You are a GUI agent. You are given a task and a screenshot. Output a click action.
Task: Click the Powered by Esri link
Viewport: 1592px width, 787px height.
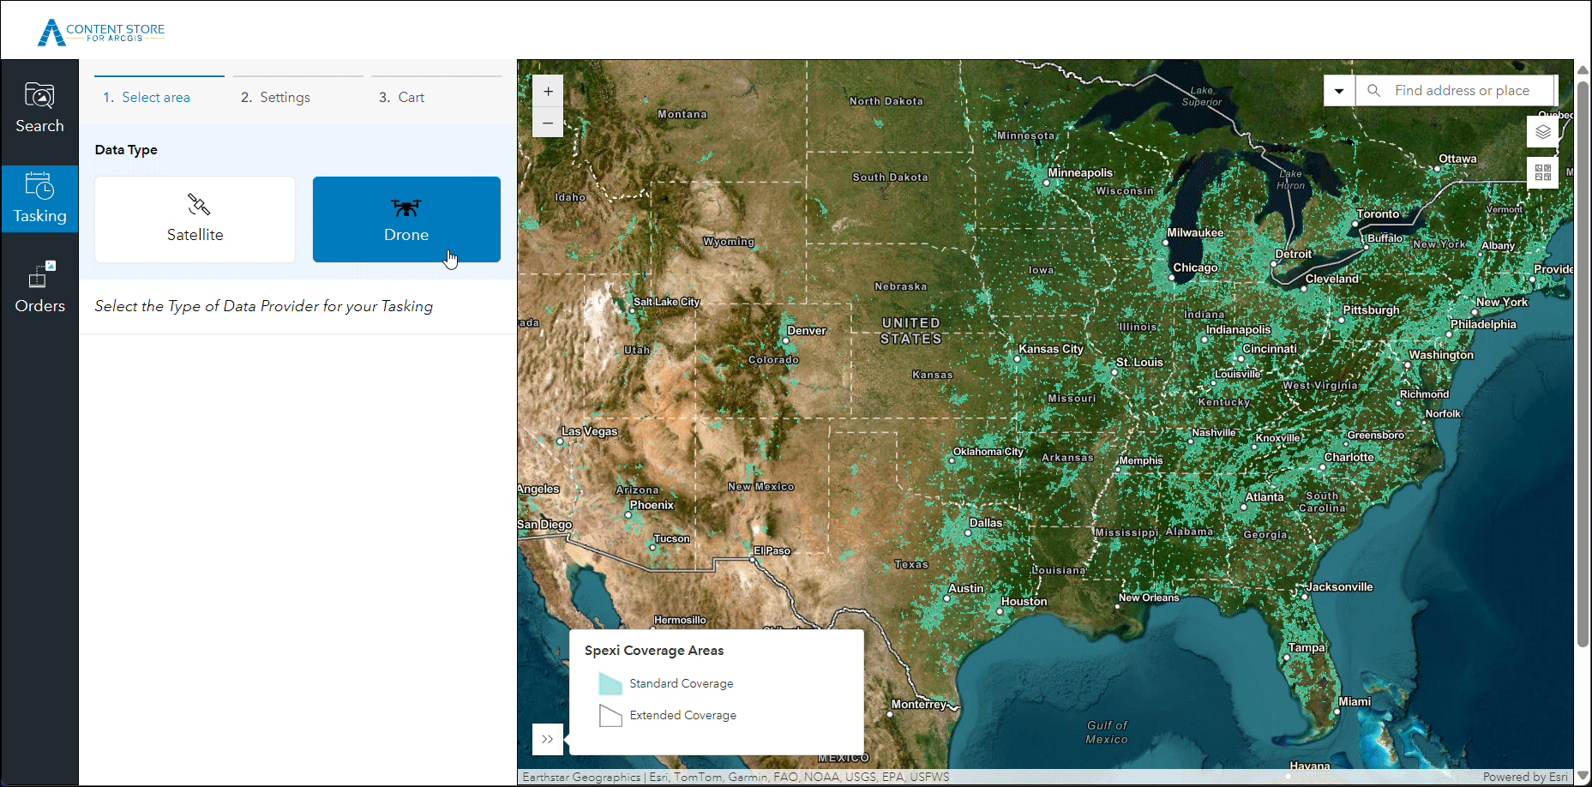[1525, 777]
